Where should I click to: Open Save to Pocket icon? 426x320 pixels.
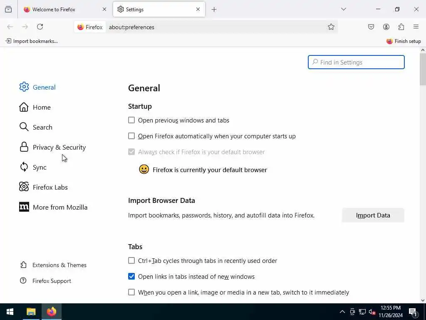click(x=371, y=27)
